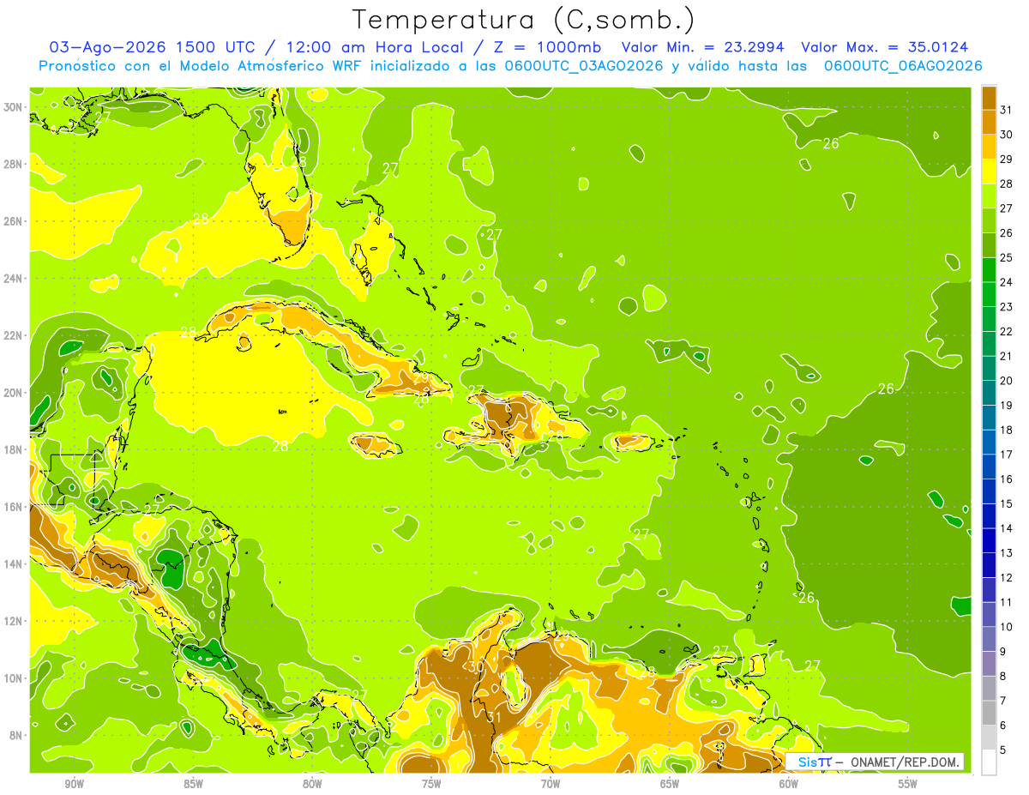
Task: Click the 90W longitude axis label
Action: click(75, 784)
